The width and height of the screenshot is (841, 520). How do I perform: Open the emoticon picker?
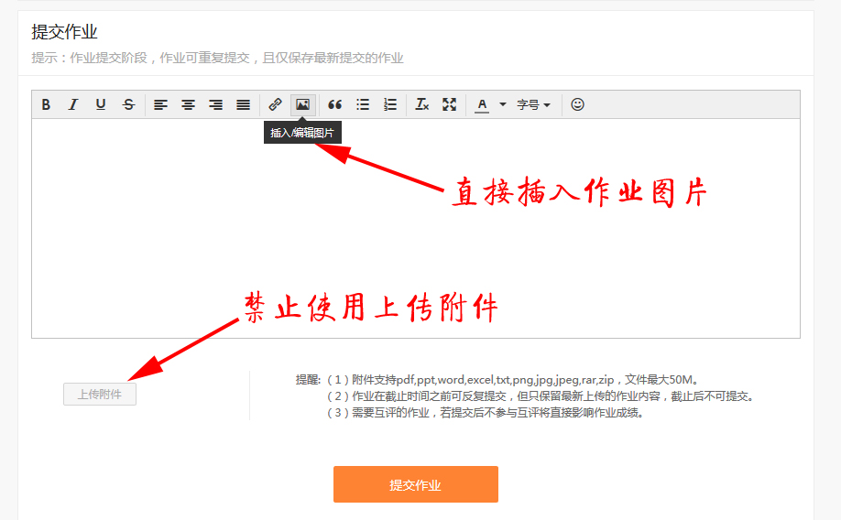point(577,104)
